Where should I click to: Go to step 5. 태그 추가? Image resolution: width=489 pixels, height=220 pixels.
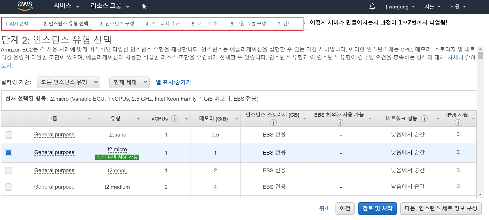coord(204,24)
